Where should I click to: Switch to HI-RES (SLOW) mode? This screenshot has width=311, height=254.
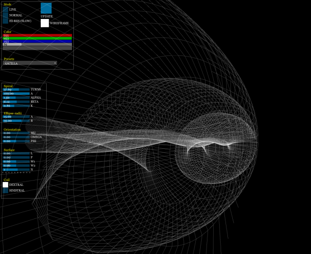click(5, 21)
